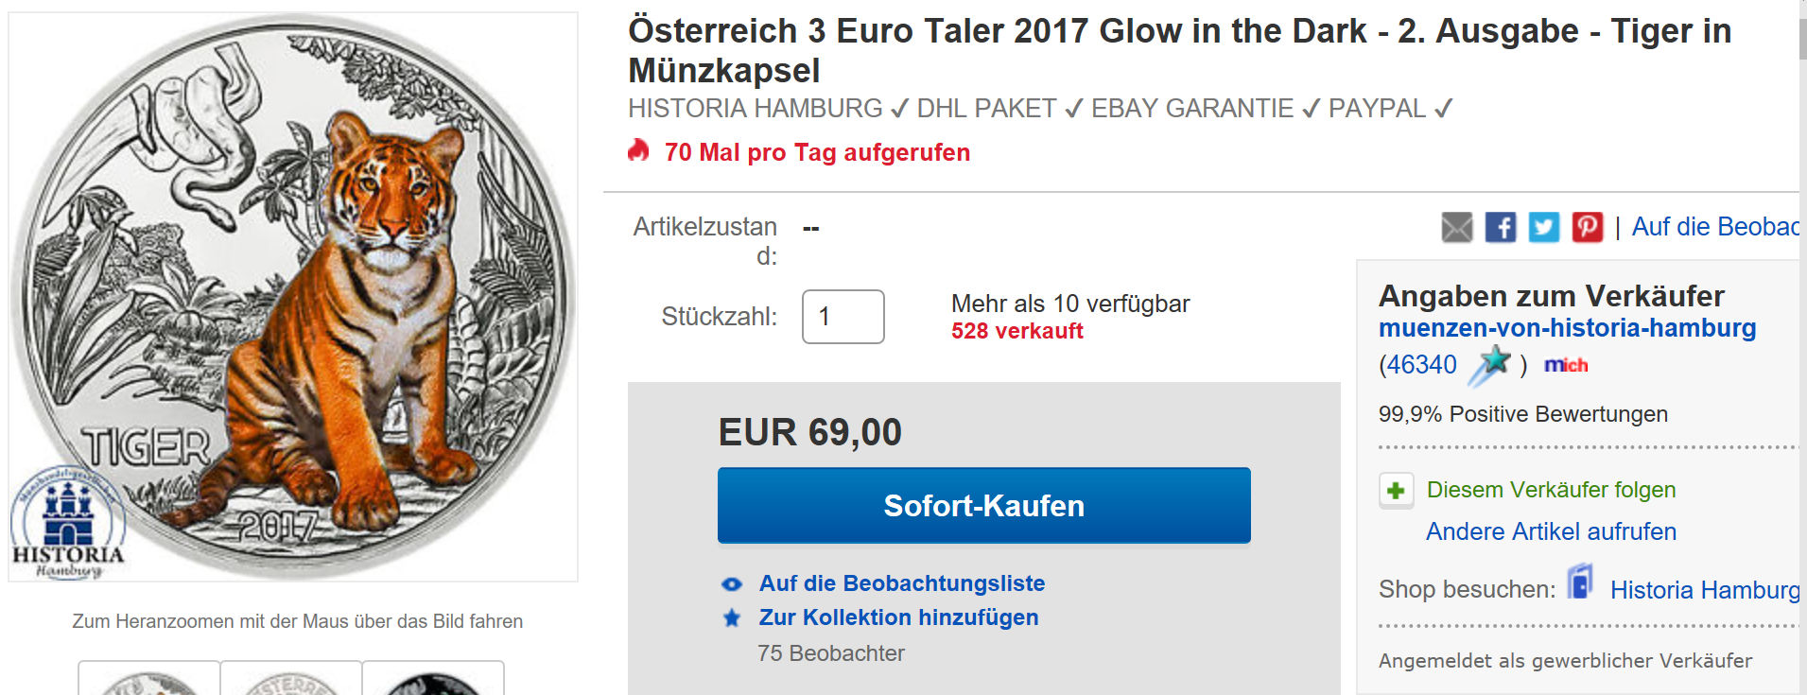Image resolution: width=1807 pixels, height=695 pixels.
Task: Click the 'mich' about-me icon
Action: (1566, 365)
